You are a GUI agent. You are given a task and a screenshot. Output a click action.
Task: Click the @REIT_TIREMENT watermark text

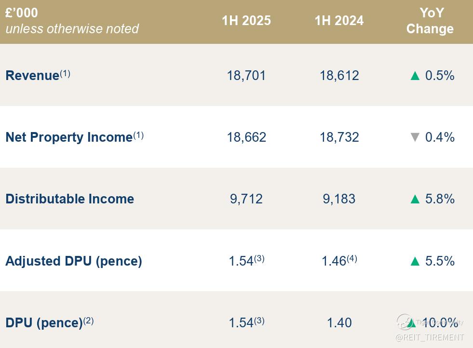430,337
